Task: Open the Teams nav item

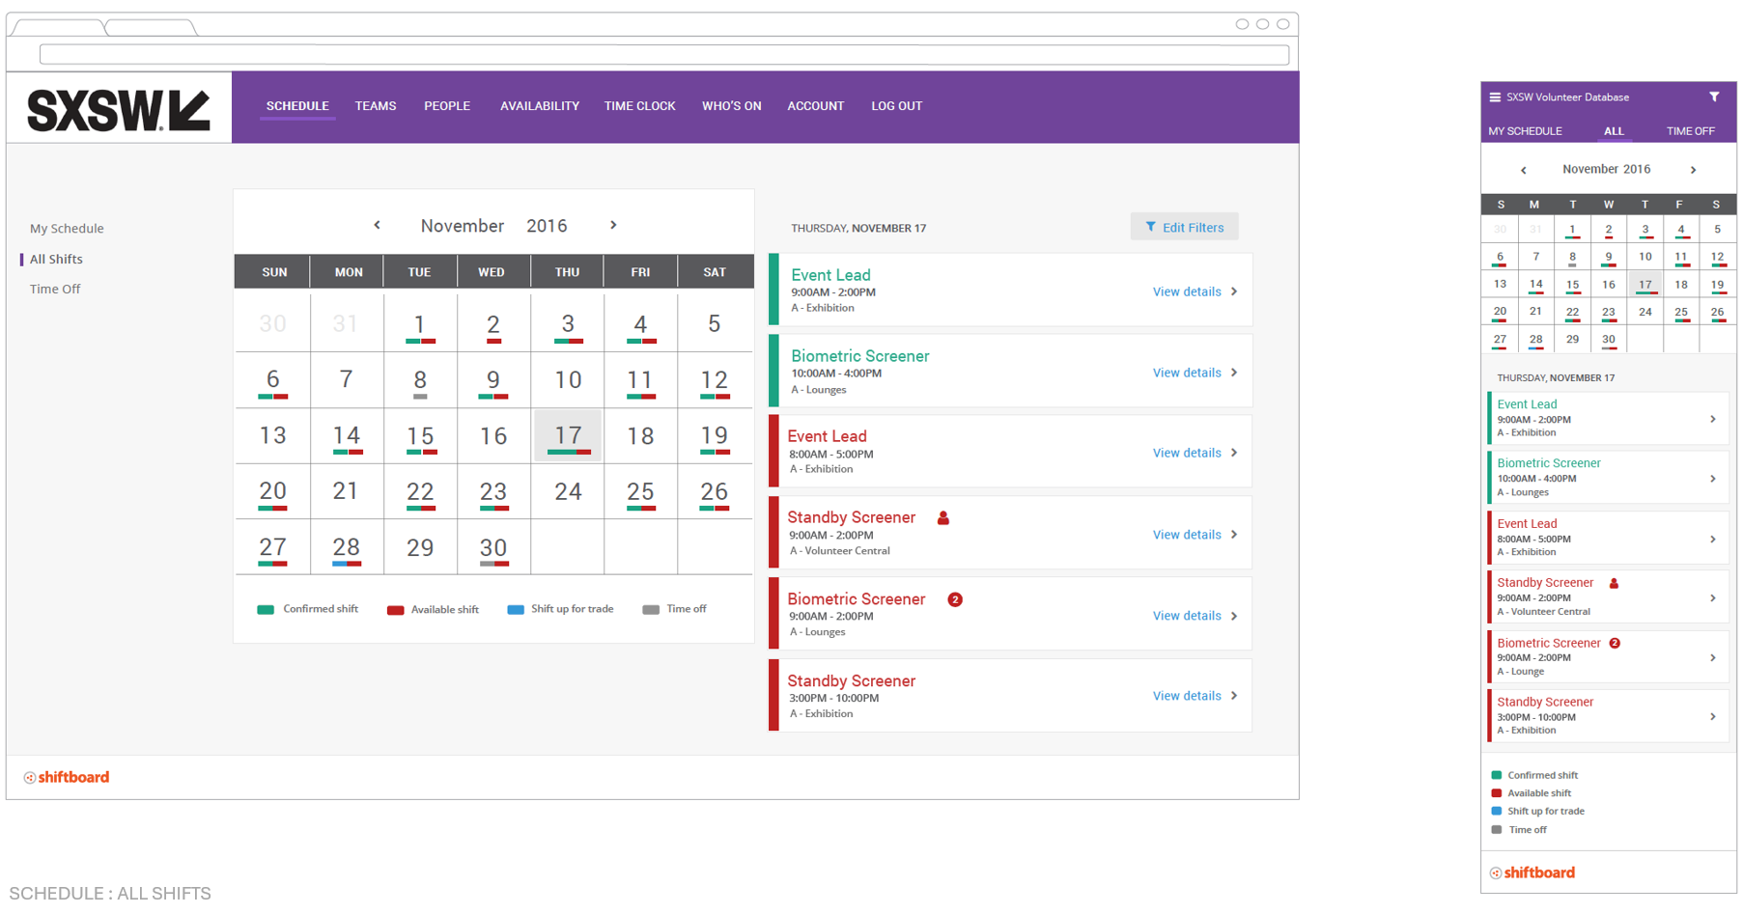Action: (x=376, y=106)
